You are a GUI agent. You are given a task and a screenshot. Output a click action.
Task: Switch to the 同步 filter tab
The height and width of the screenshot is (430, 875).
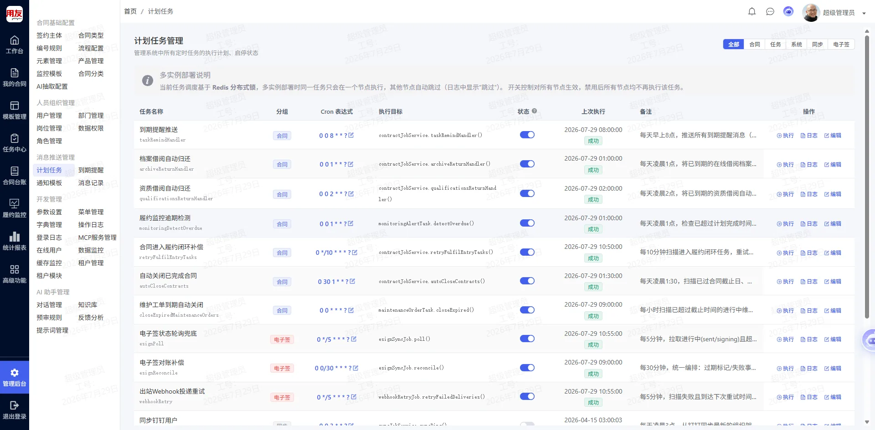click(x=818, y=44)
